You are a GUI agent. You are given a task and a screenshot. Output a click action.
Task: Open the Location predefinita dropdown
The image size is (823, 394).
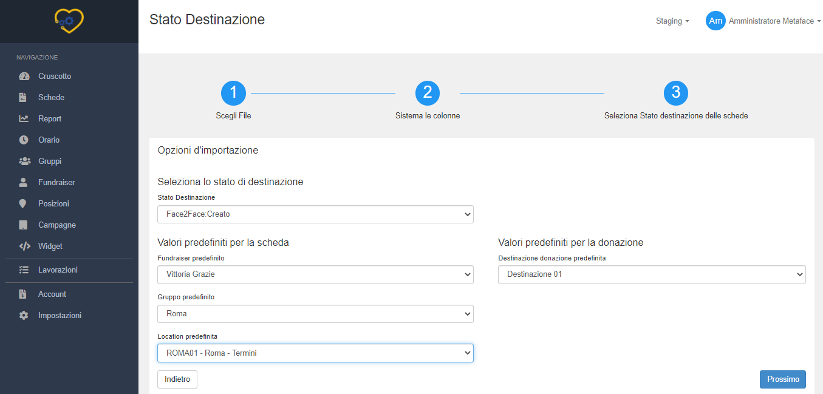315,353
